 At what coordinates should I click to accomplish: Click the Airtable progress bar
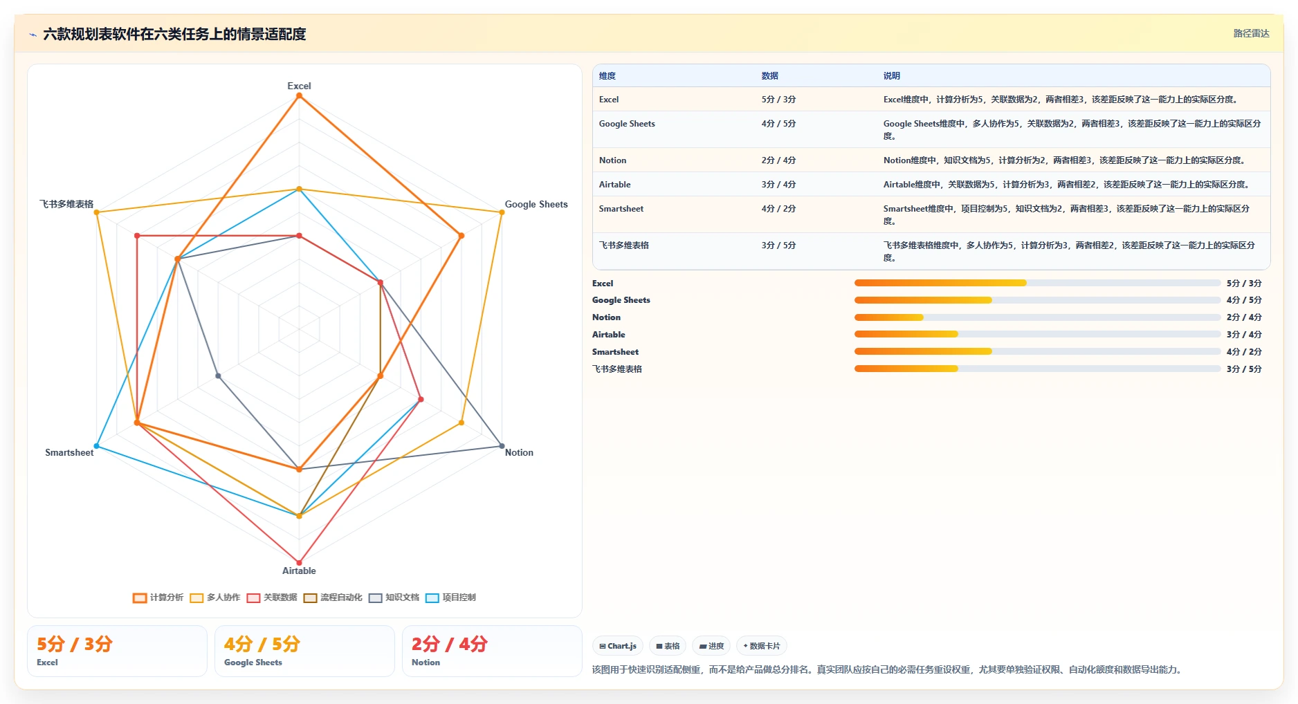1037,334
